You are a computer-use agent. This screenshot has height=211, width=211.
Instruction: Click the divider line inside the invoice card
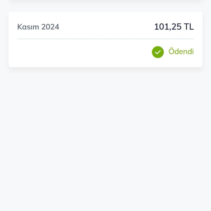coord(105,39)
